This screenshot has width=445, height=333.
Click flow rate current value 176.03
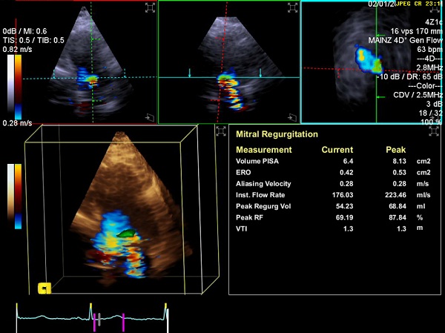pyautogui.click(x=343, y=195)
